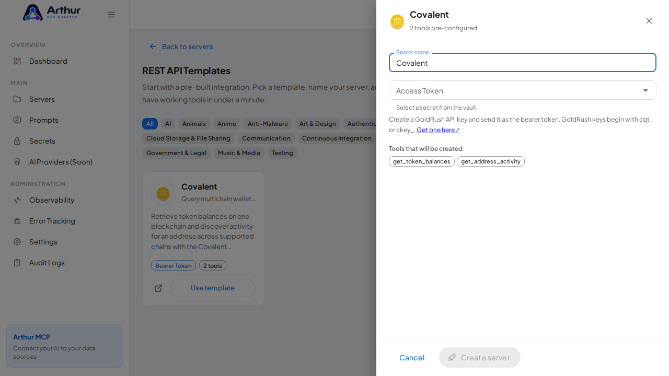
Task: Filter templates by Music & Media
Action: (x=239, y=153)
